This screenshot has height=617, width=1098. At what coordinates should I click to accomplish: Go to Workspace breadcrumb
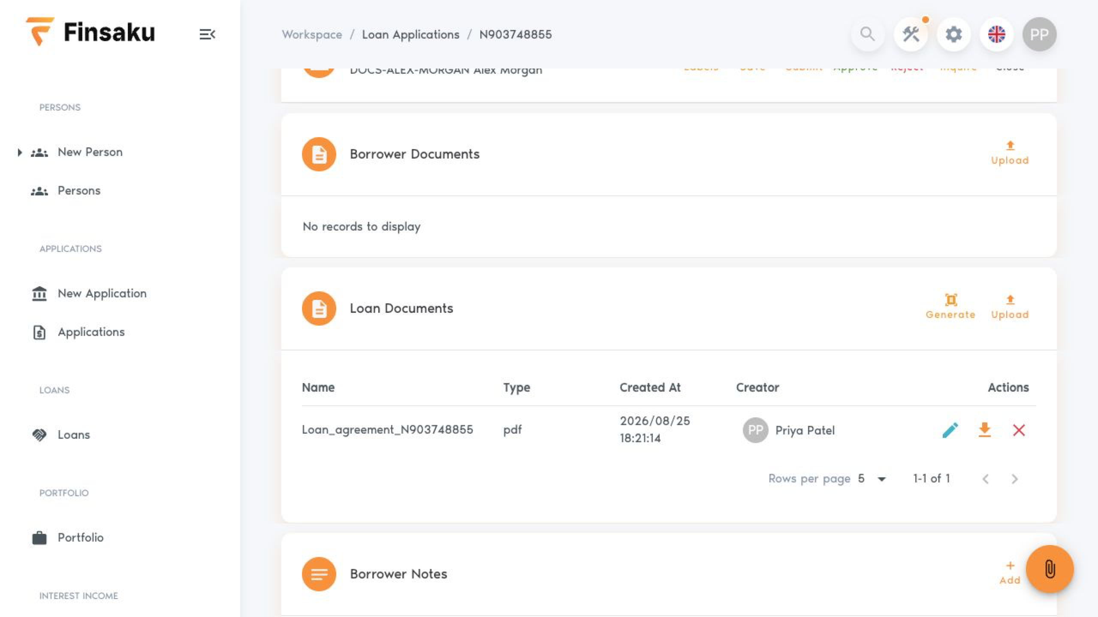[x=312, y=34]
